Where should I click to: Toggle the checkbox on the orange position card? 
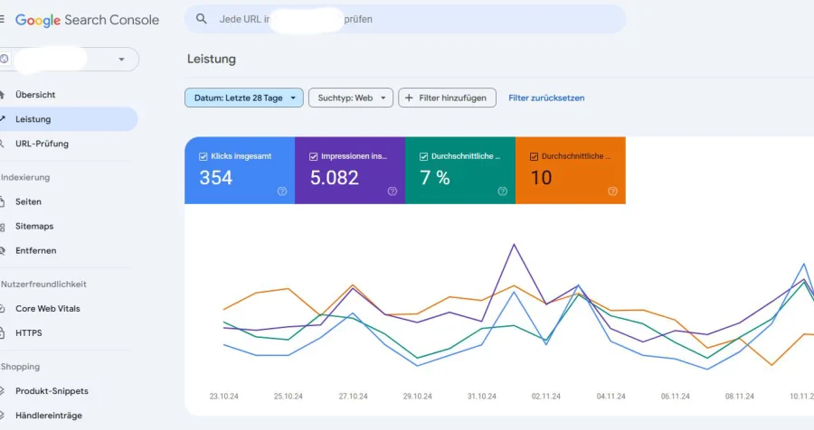[x=534, y=156]
